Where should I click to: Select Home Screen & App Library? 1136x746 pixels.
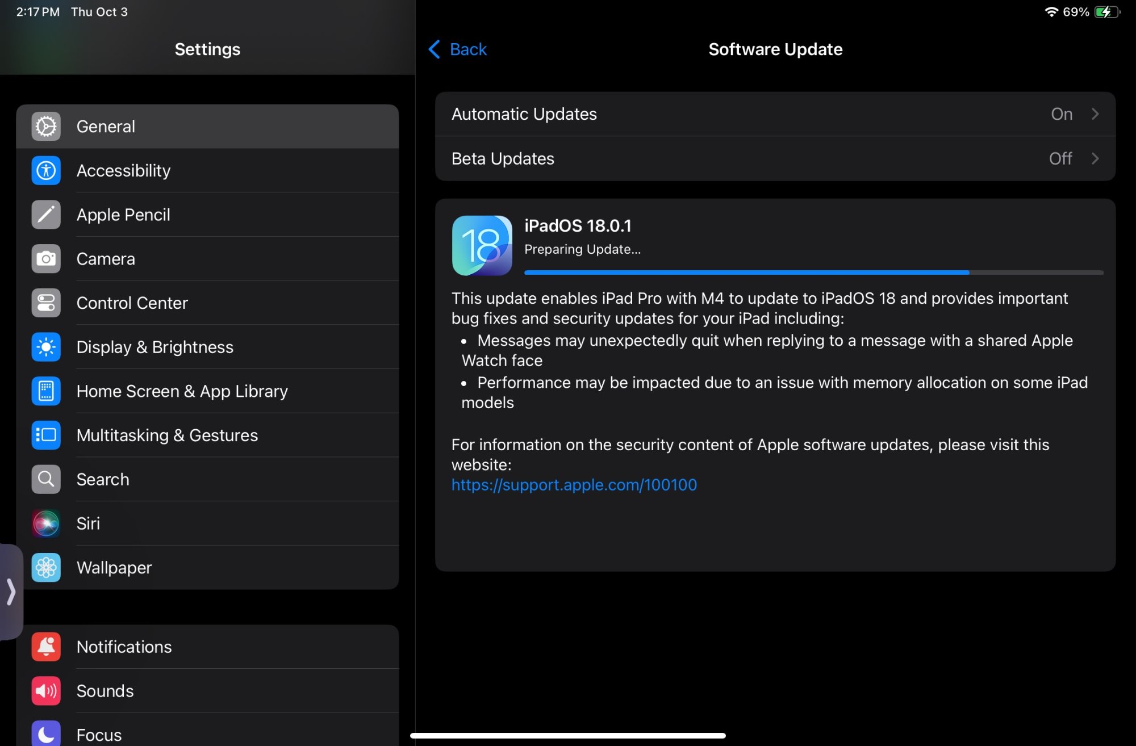pyautogui.click(x=182, y=391)
